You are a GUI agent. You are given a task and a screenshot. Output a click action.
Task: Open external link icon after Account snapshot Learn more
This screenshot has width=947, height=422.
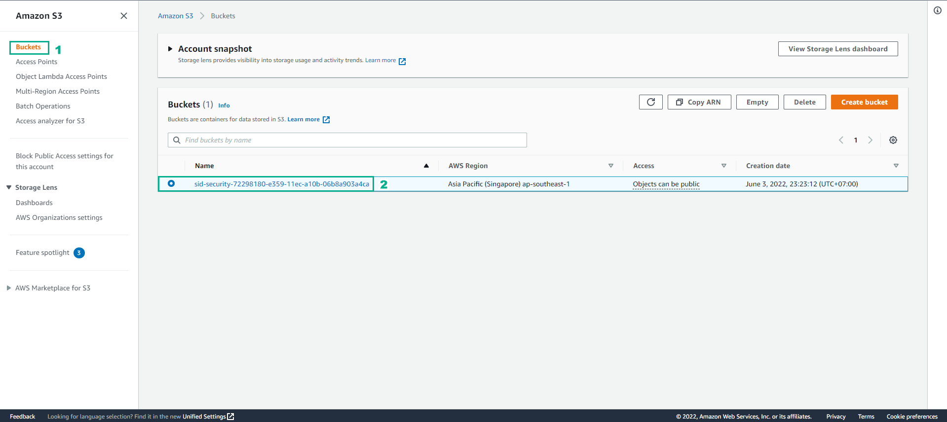[x=402, y=61]
